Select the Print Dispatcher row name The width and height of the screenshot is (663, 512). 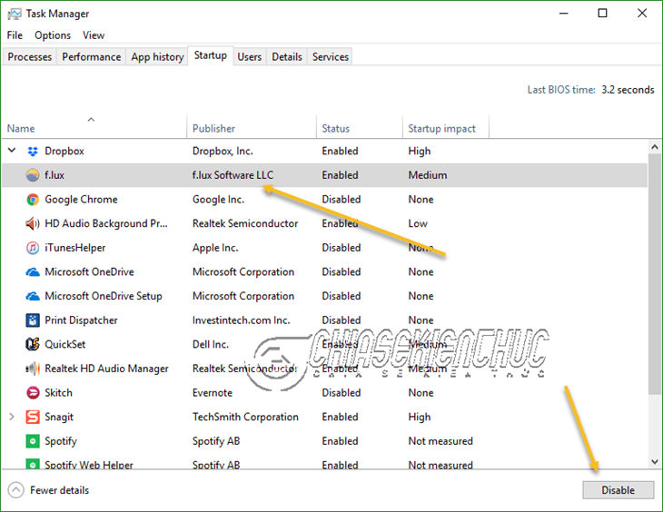click(x=81, y=320)
